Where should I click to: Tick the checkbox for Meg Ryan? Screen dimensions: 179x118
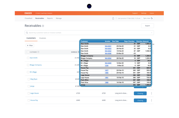pos(29,79)
